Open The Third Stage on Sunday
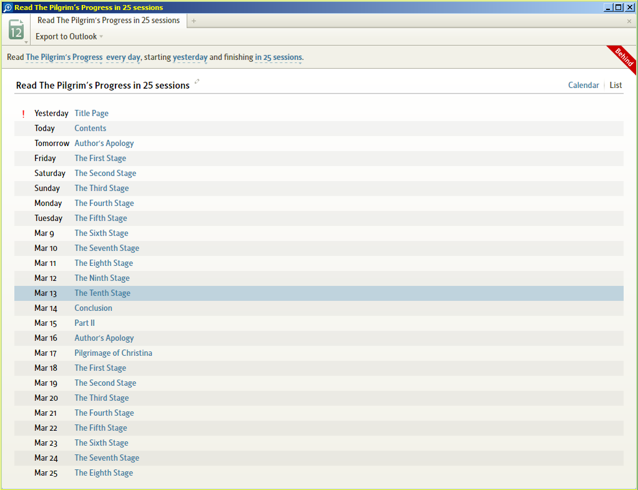Viewport: 638px width, 490px height. [x=102, y=189]
